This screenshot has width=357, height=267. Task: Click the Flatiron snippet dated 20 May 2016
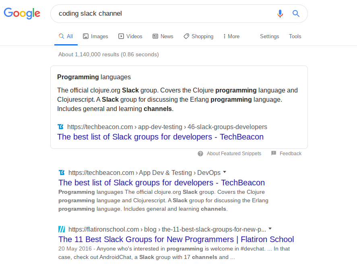pos(174,253)
